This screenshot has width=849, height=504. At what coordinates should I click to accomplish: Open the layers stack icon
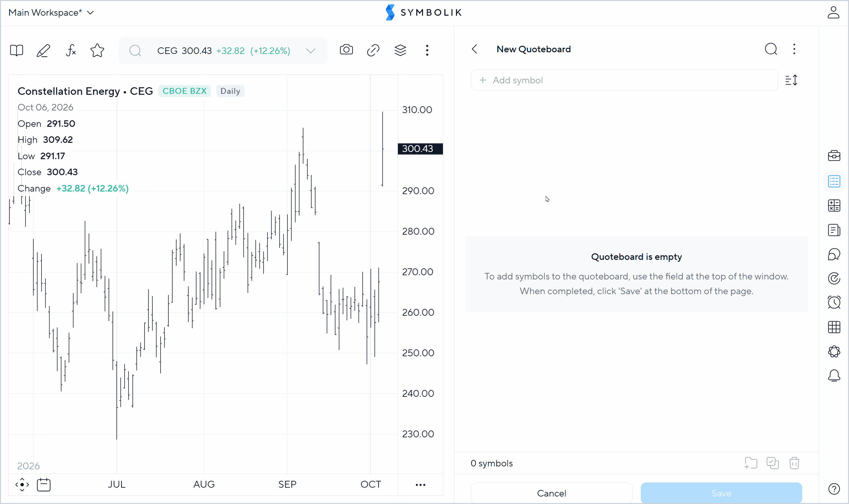[x=400, y=50]
